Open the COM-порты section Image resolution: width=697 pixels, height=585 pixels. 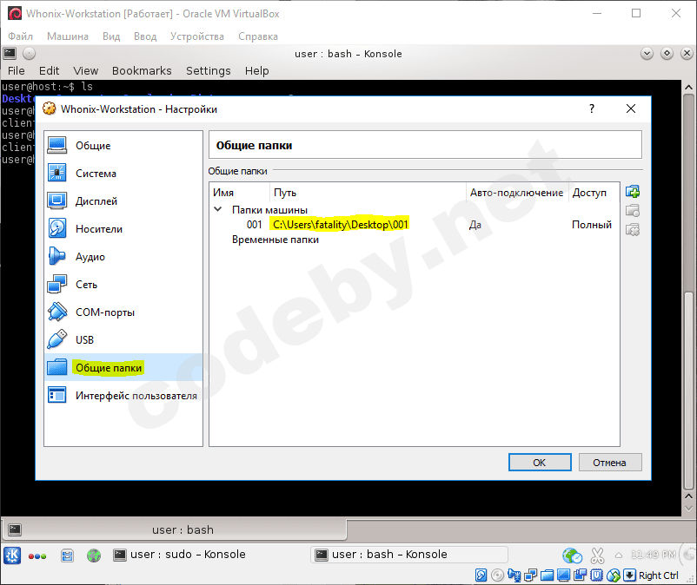pos(123,312)
